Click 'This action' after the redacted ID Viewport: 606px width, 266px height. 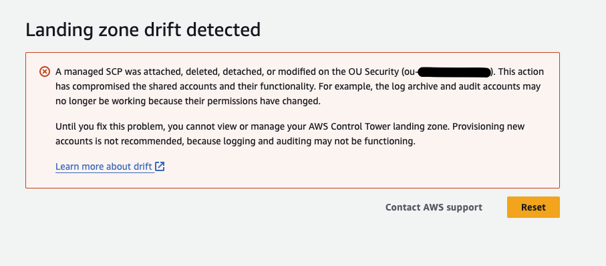tap(521, 72)
